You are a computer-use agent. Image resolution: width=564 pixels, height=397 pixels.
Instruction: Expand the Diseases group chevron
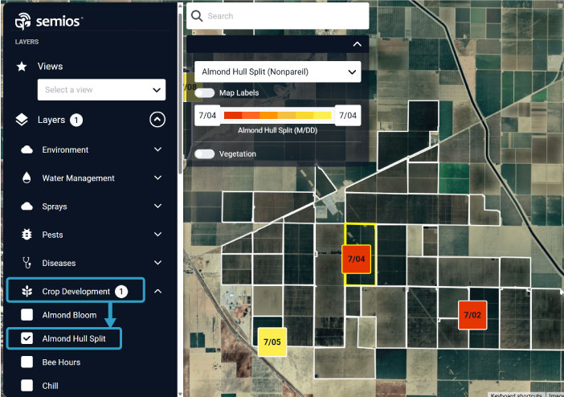coord(157,263)
